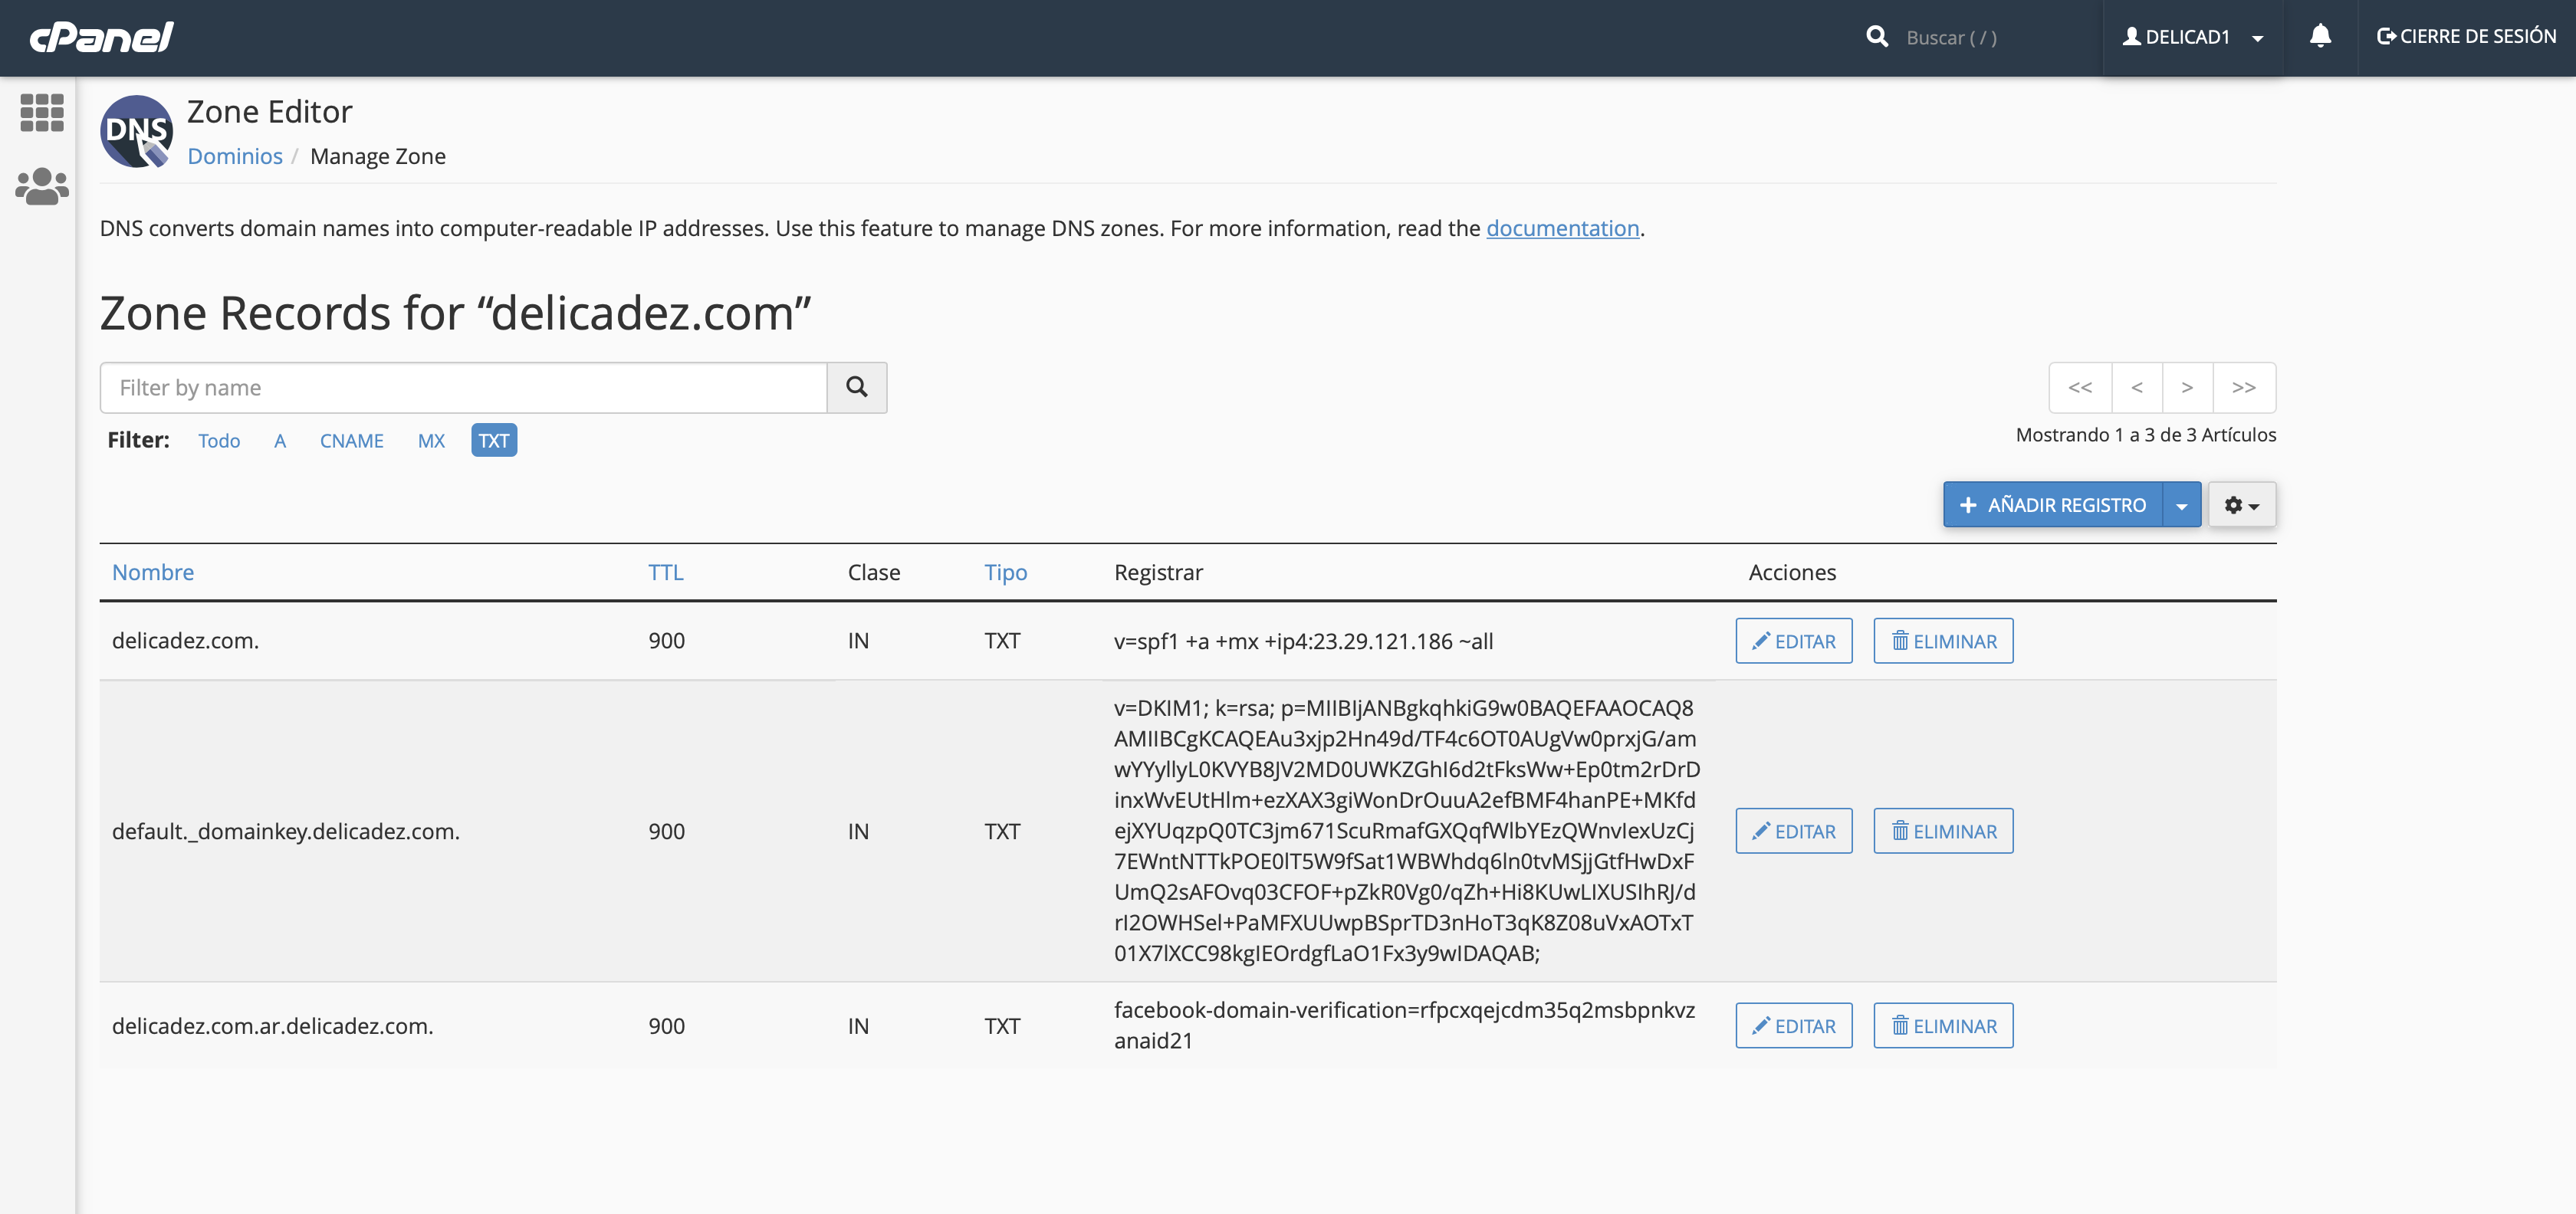Filter records by CNAME type

pos(351,441)
